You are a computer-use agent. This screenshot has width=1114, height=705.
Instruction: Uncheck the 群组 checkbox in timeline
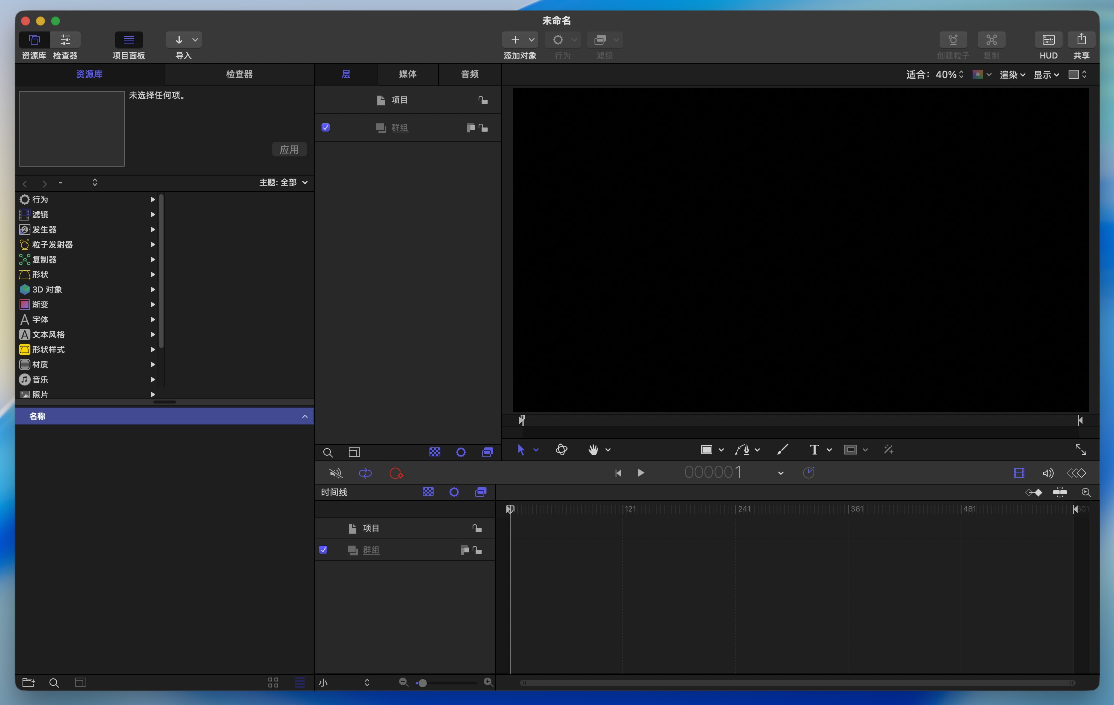323,550
